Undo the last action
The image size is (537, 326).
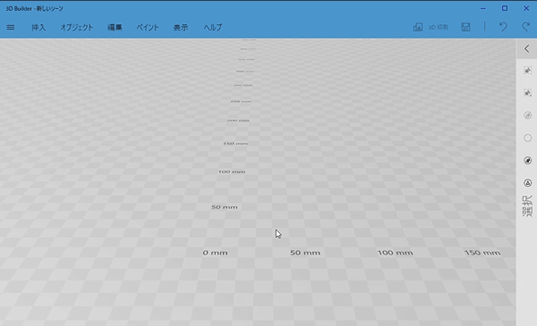click(x=503, y=27)
